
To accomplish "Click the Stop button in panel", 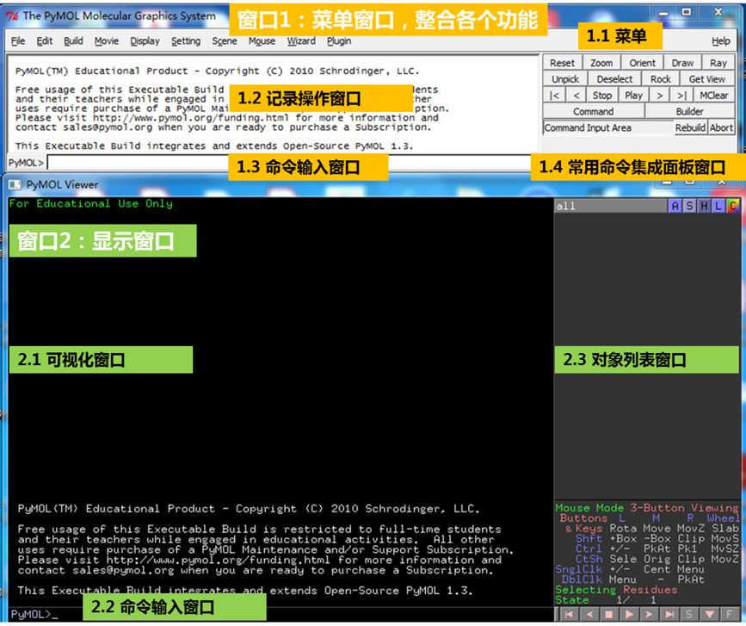I will [601, 96].
